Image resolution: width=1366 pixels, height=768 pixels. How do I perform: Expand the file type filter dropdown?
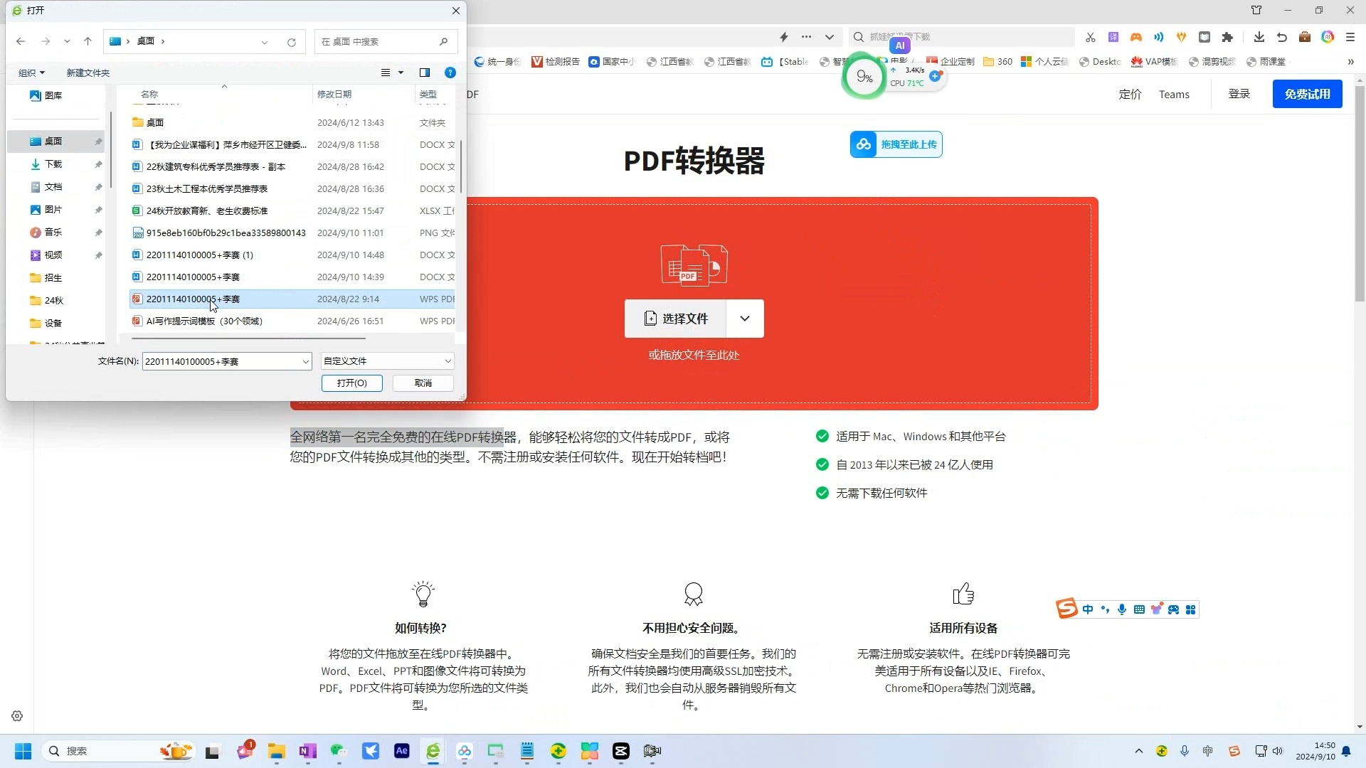coord(448,361)
